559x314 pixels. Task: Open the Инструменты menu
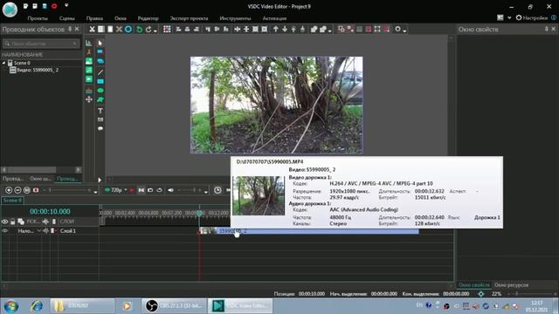[x=235, y=18]
